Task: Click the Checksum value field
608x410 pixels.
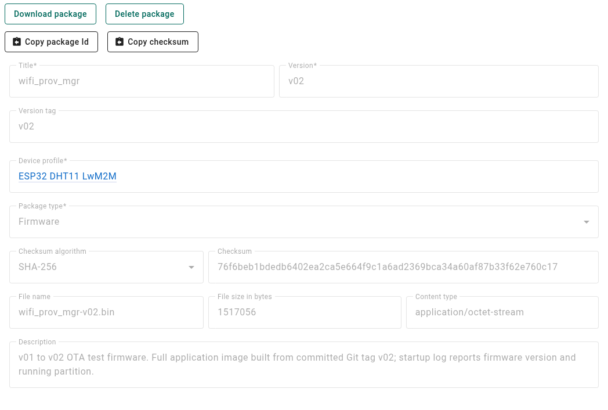Action: (x=404, y=267)
